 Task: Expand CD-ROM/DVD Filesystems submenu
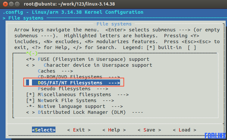[x=79, y=77]
